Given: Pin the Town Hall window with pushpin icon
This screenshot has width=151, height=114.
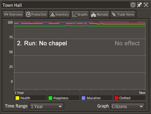Looking at the screenshot, I should coord(139,5).
